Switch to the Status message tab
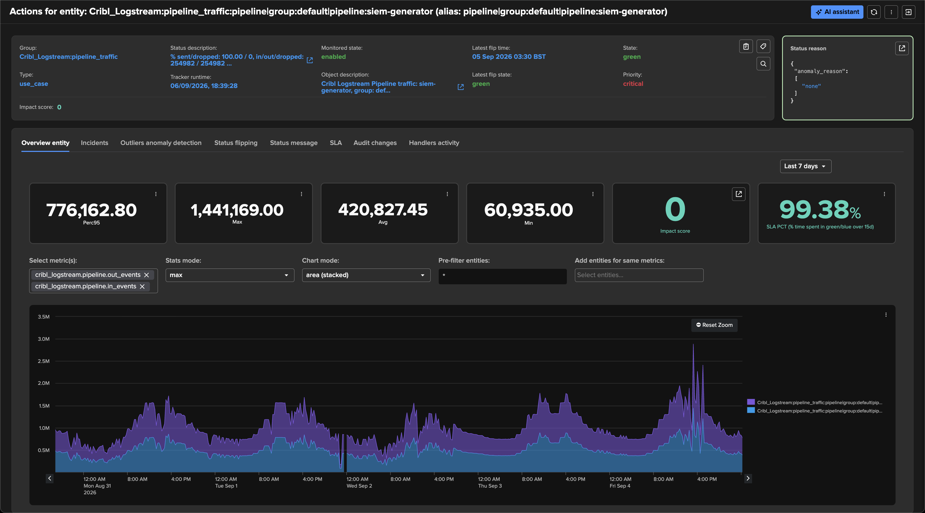This screenshot has width=925, height=513. click(294, 143)
